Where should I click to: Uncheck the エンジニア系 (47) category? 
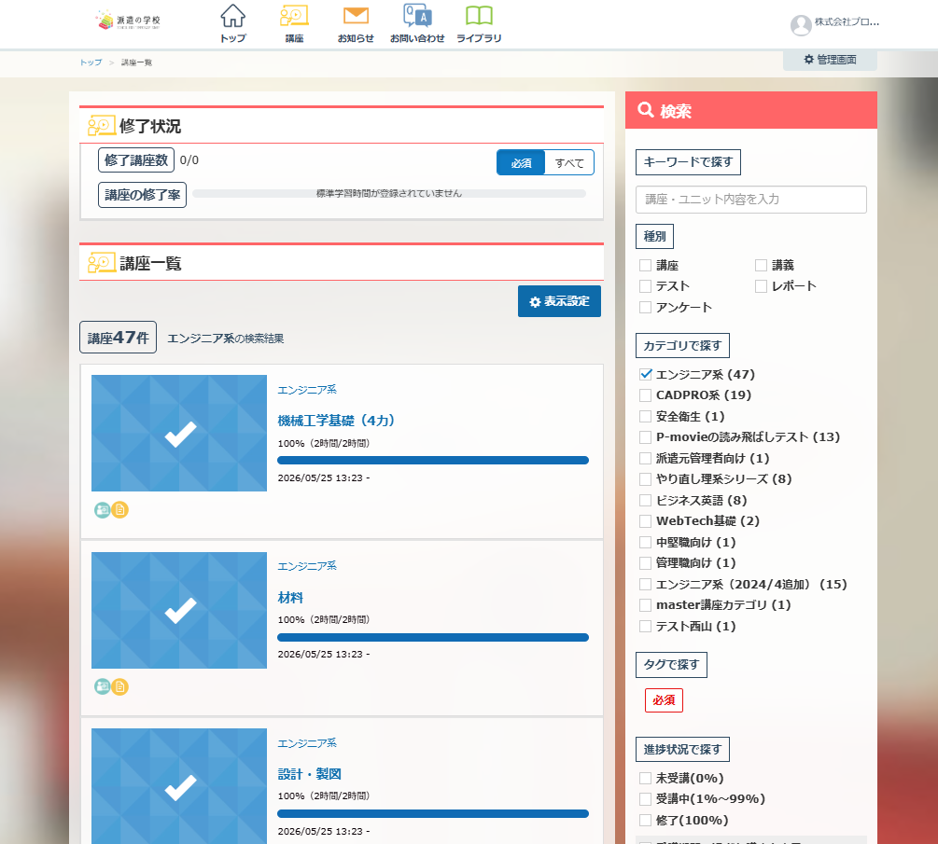click(645, 375)
